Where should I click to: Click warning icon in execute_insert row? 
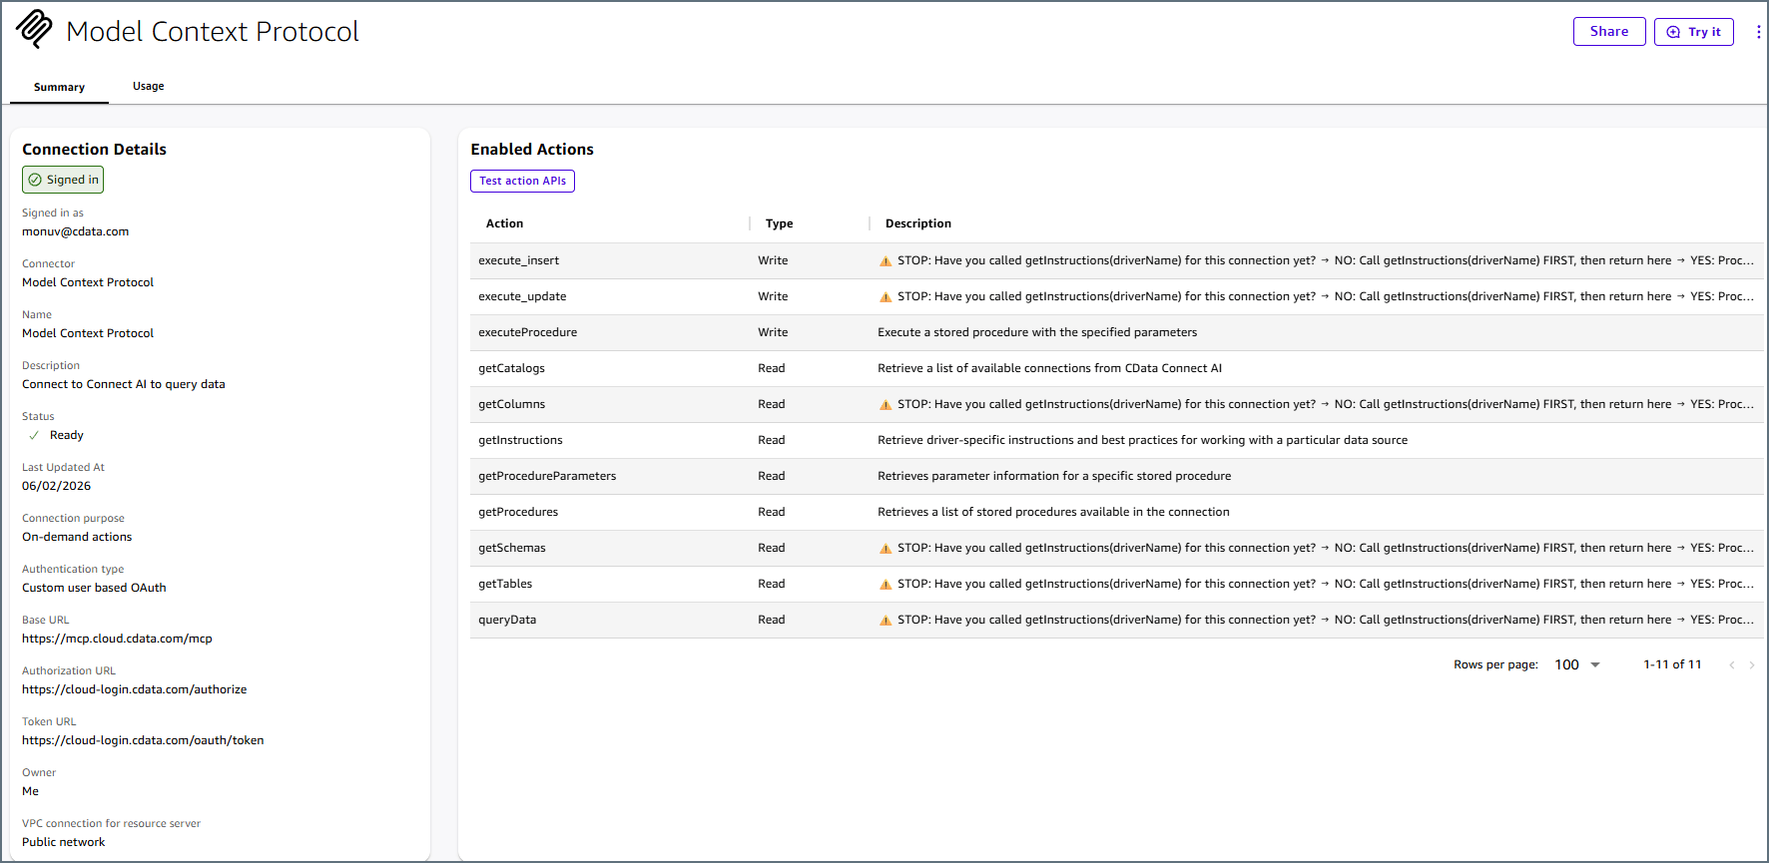(885, 261)
